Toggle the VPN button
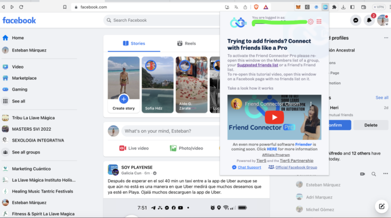This screenshot has width=391, height=218. click(x=379, y=7)
